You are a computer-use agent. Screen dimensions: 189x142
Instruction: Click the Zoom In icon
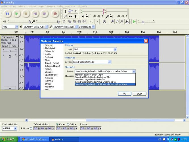pos(112,22)
